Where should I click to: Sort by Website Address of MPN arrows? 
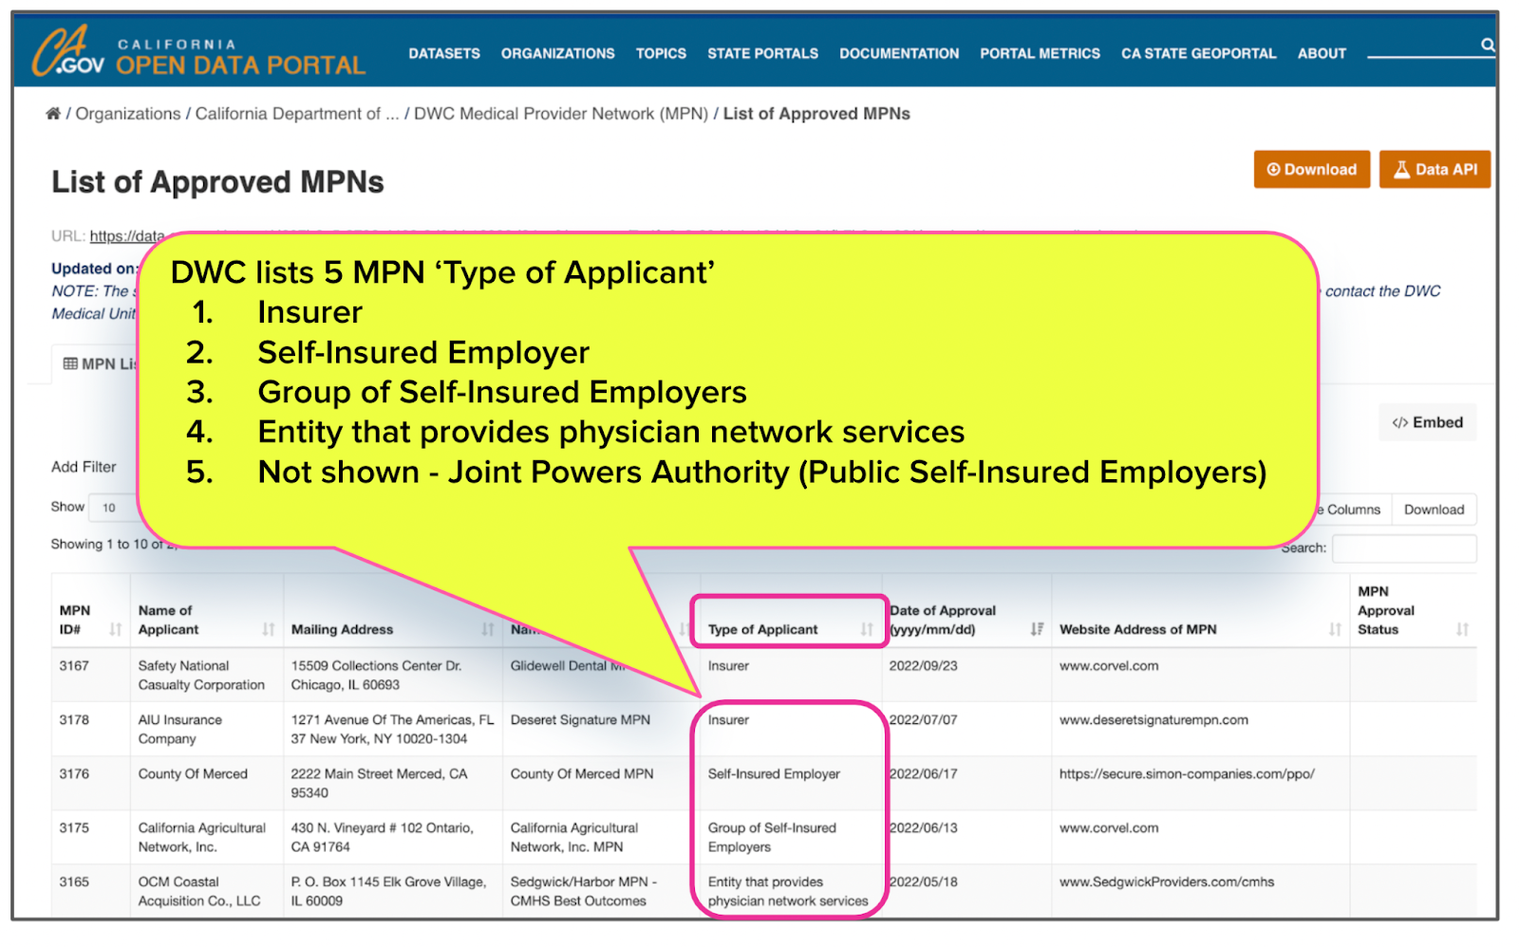tap(1336, 629)
